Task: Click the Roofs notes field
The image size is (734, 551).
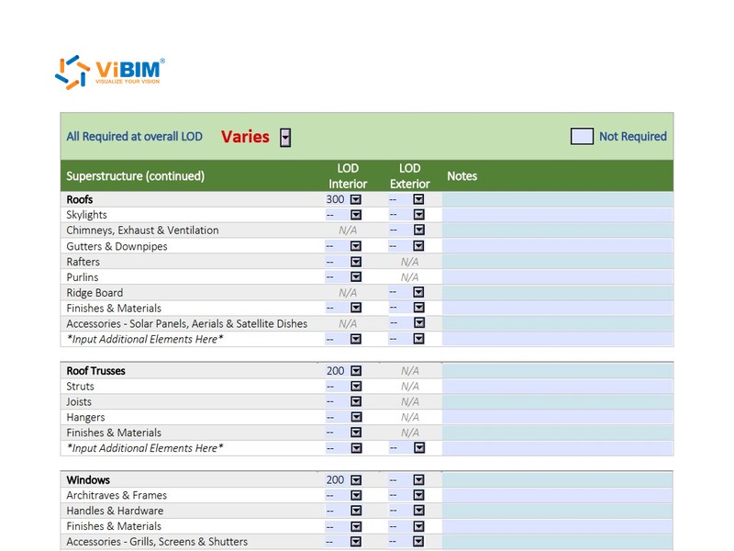Action: 558,199
